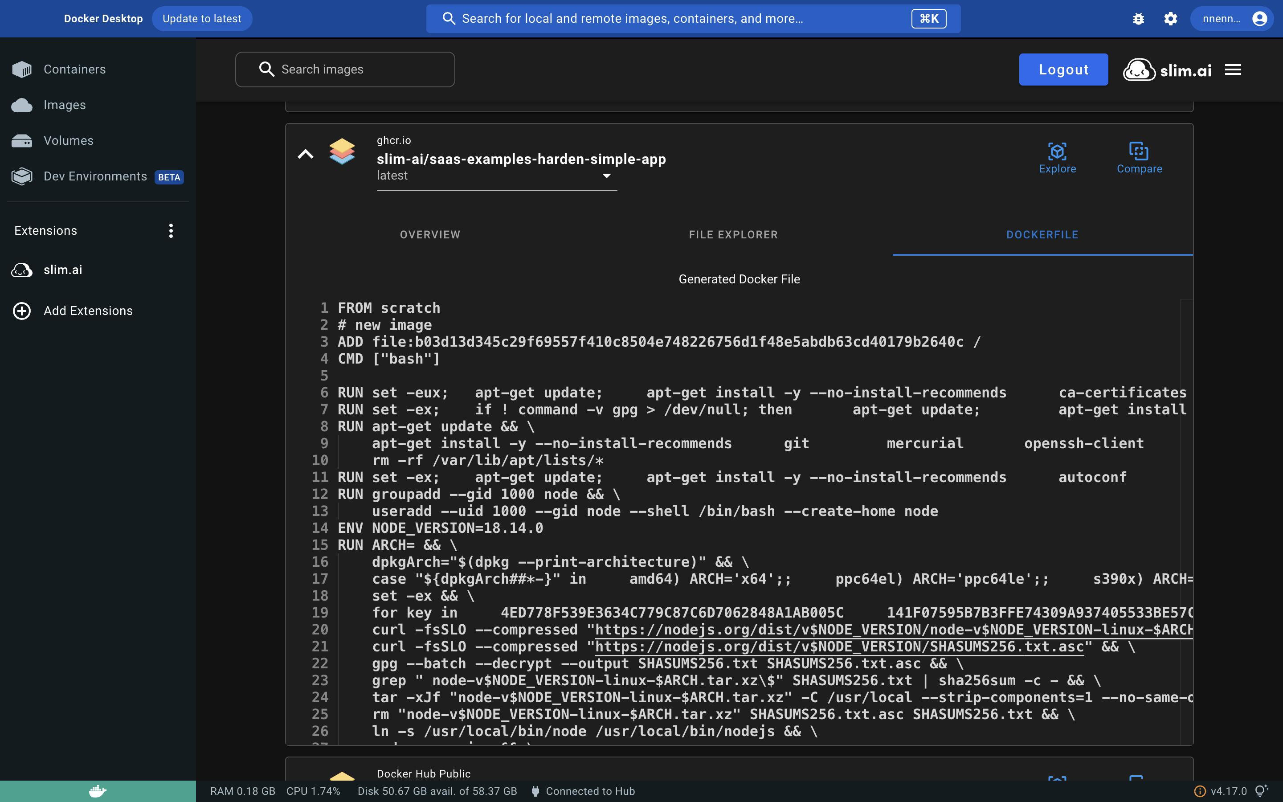
Task: Click the magnifier in Search images box
Action: pos(266,70)
